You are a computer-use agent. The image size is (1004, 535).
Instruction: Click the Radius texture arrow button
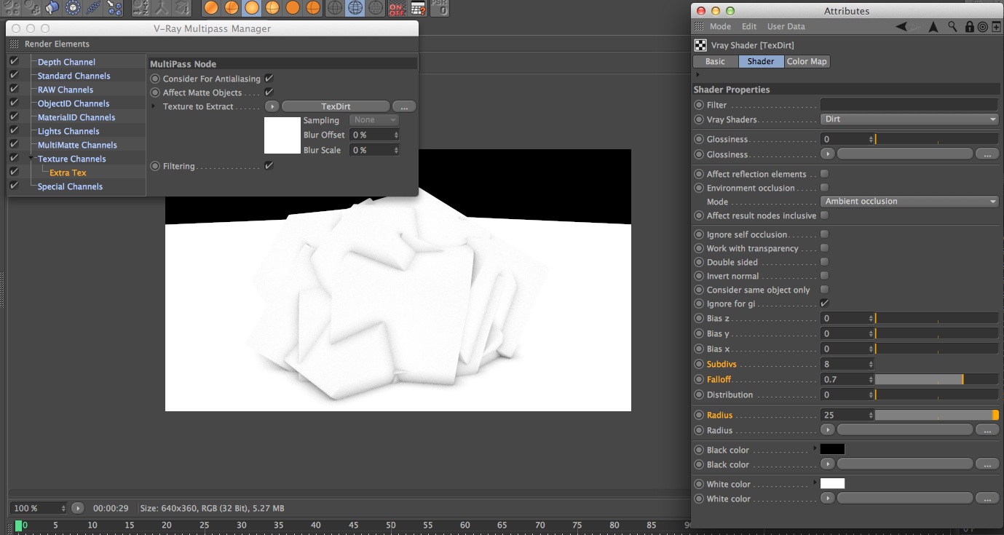pos(827,430)
